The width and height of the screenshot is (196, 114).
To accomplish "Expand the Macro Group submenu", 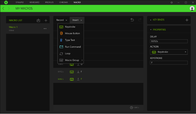I will [71, 60].
